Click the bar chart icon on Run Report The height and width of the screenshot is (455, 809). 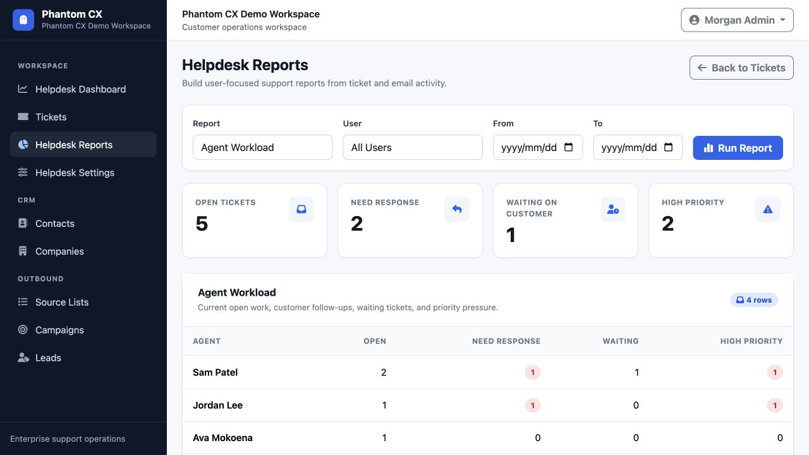click(709, 148)
